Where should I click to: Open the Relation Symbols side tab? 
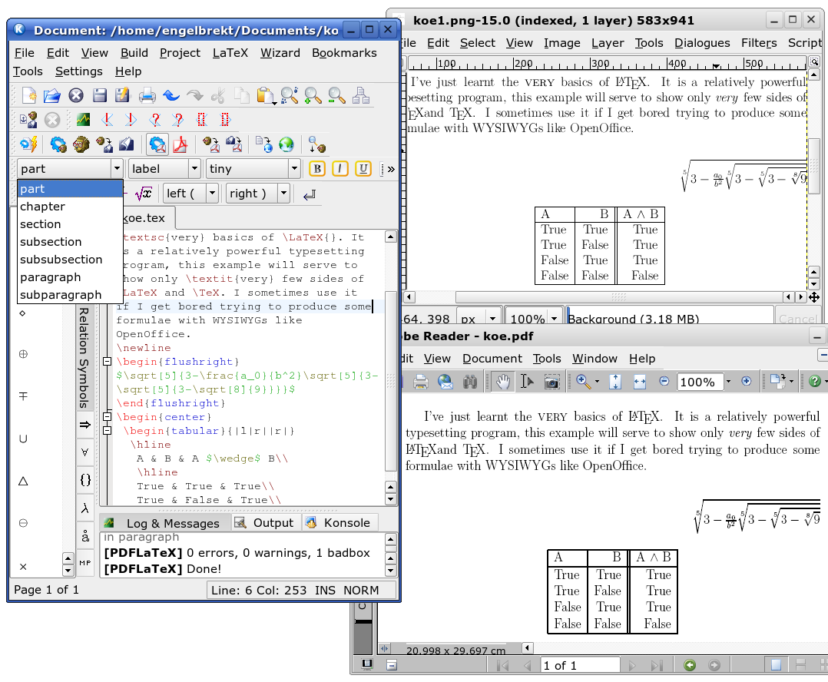(x=84, y=357)
